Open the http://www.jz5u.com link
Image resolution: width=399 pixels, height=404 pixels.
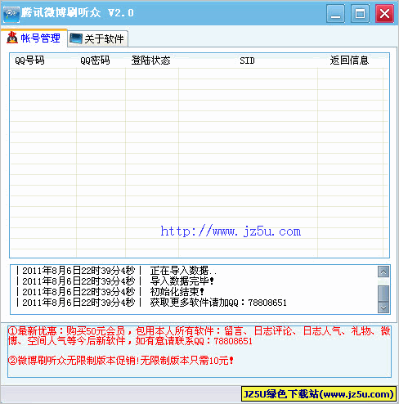point(231,231)
